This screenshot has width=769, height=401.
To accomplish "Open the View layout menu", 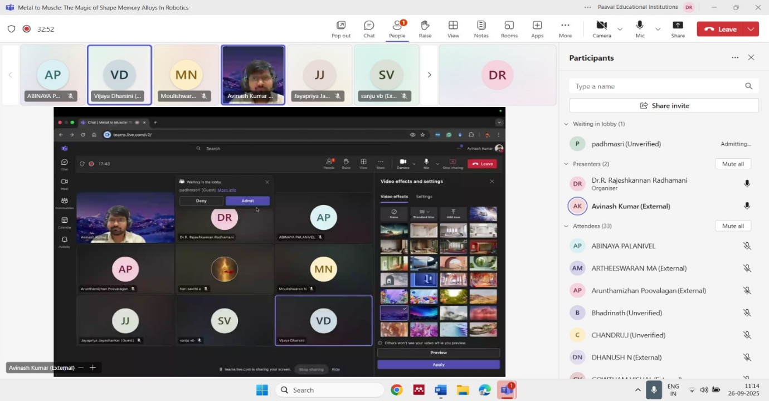I will click(x=453, y=29).
